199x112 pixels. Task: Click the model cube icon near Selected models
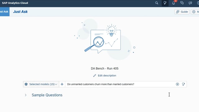pos(26,84)
